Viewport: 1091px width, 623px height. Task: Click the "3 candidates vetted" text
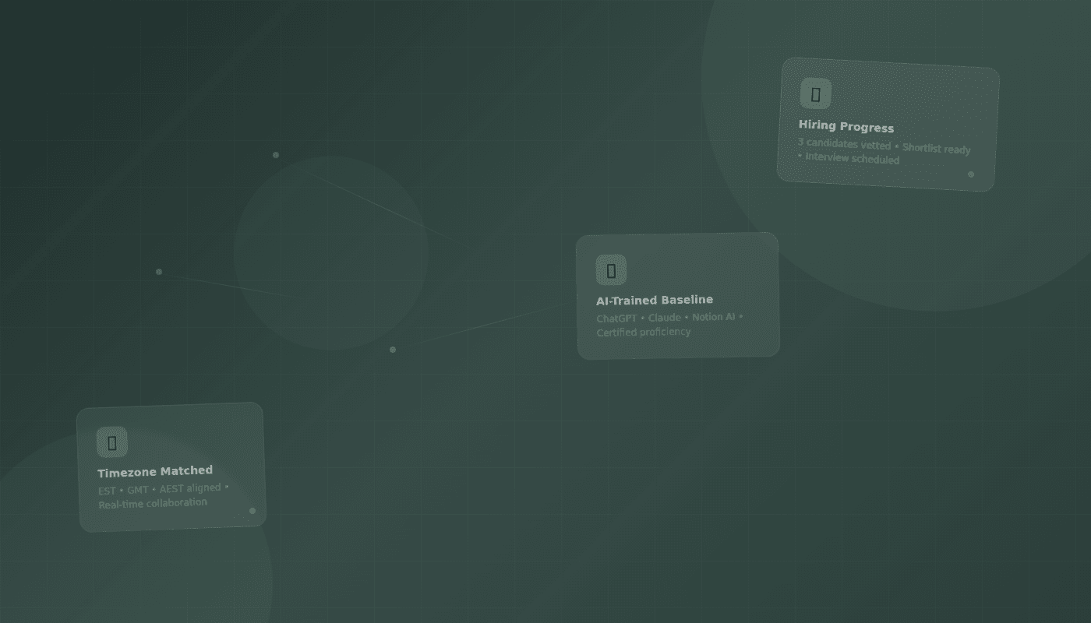[844, 144]
